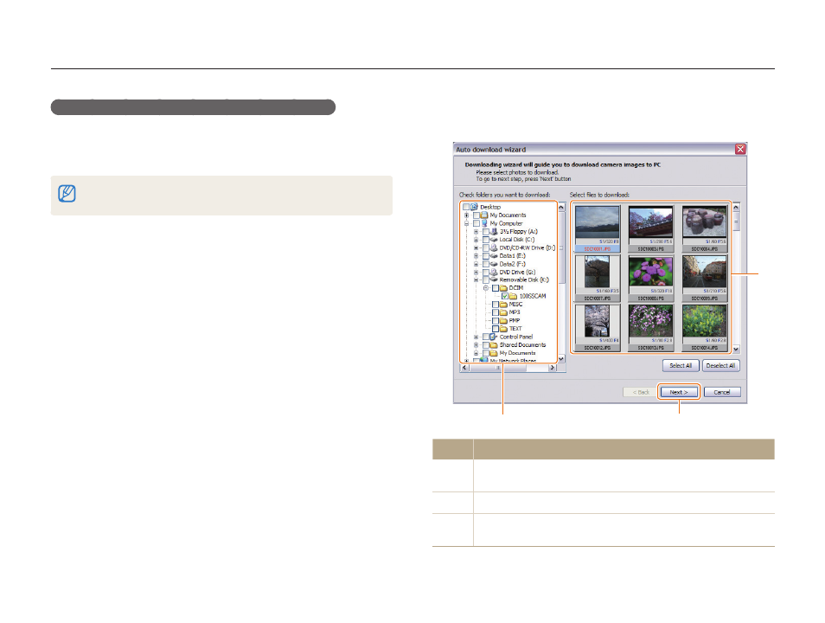Image resolution: width=825 pixels, height=623 pixels.
Task: Click Cancel in the download wizard
Action: (722, 392)
